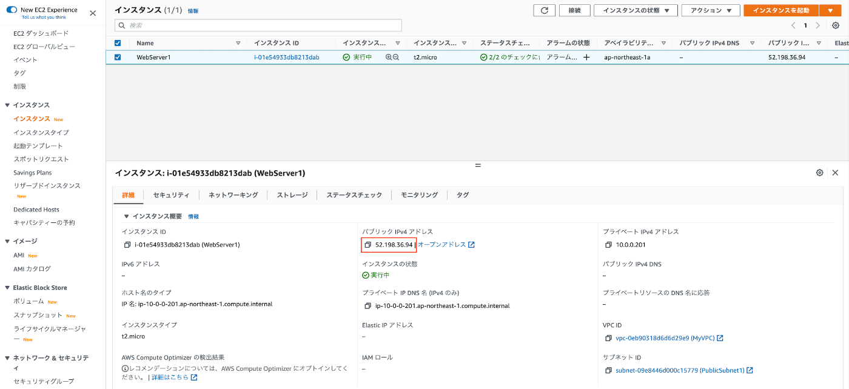Close the instance detail pane

click(x=835, y=173)
